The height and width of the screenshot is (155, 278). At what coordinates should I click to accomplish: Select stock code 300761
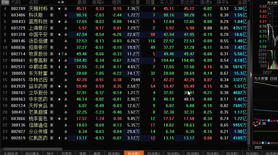click(18, 93)
